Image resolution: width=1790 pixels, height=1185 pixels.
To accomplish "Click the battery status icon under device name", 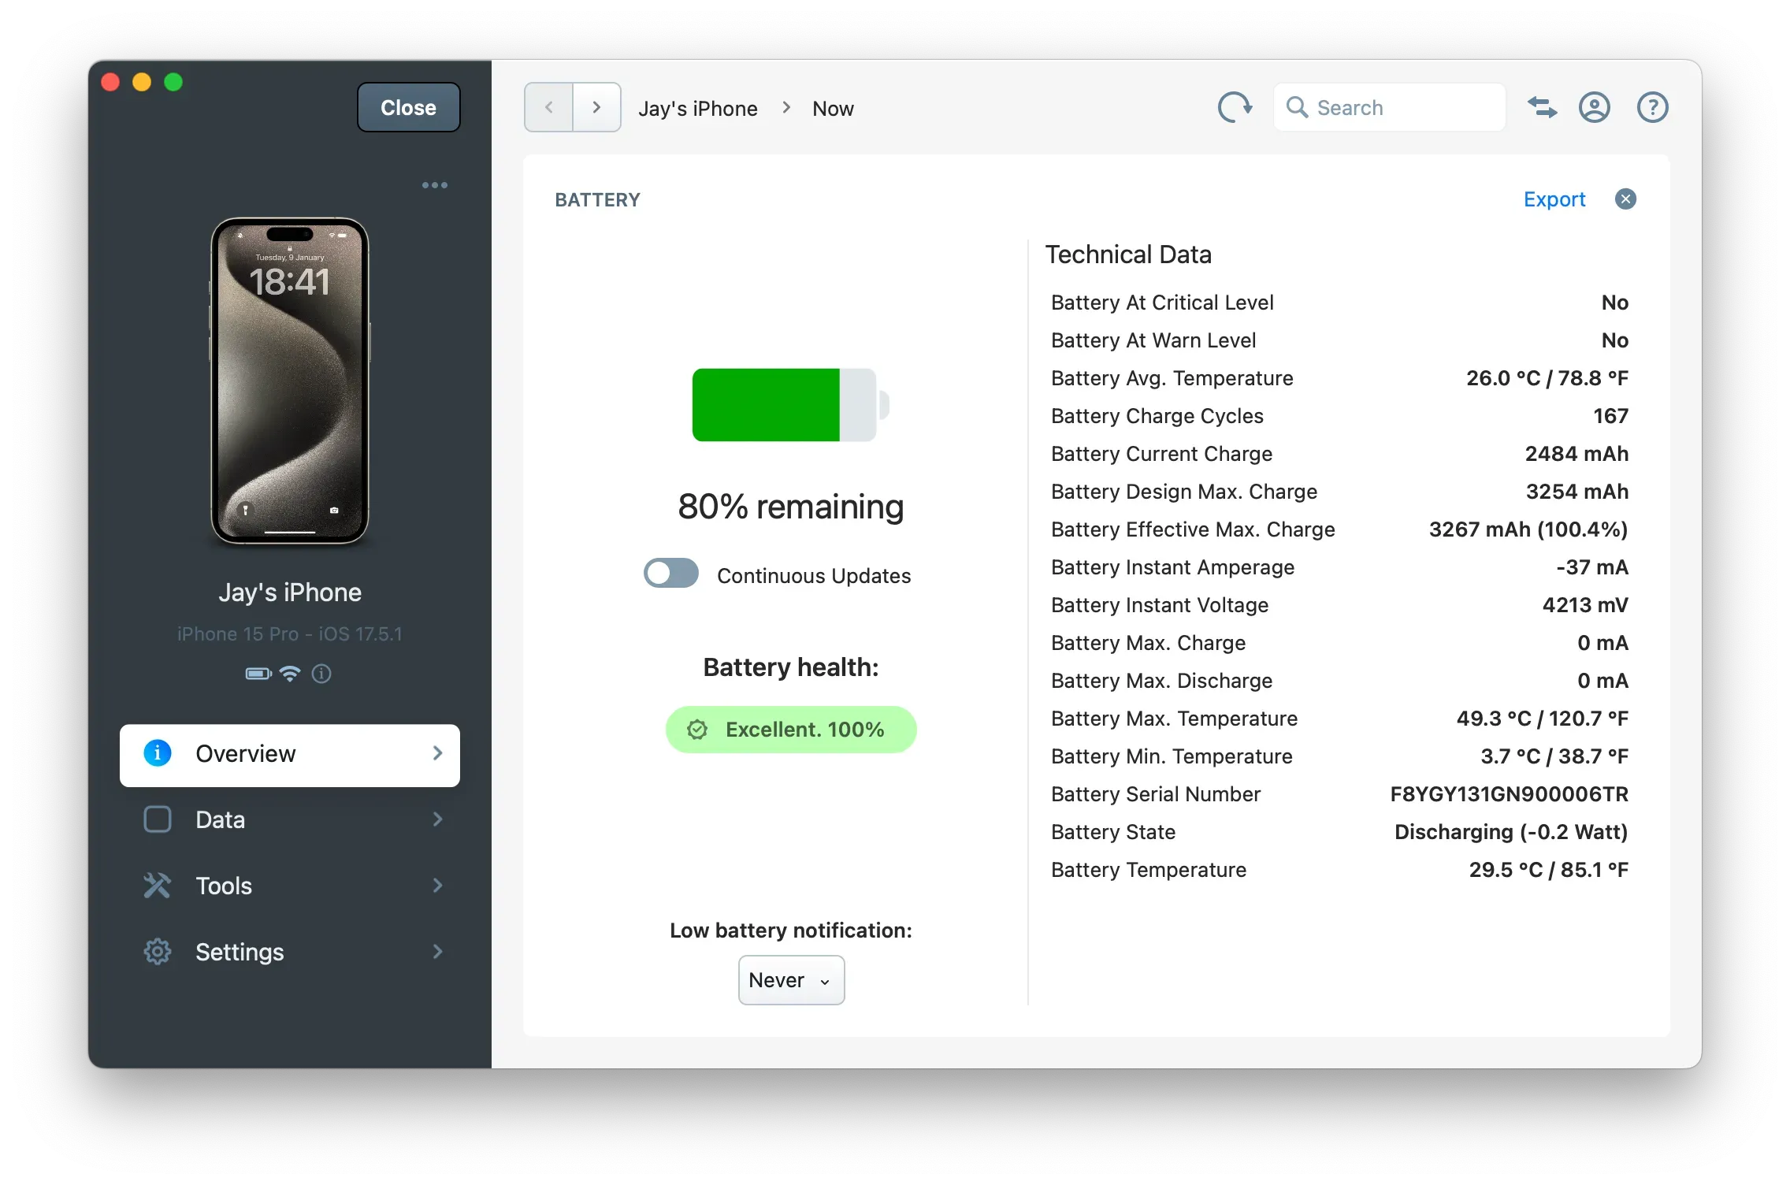I will click(257, 674).
